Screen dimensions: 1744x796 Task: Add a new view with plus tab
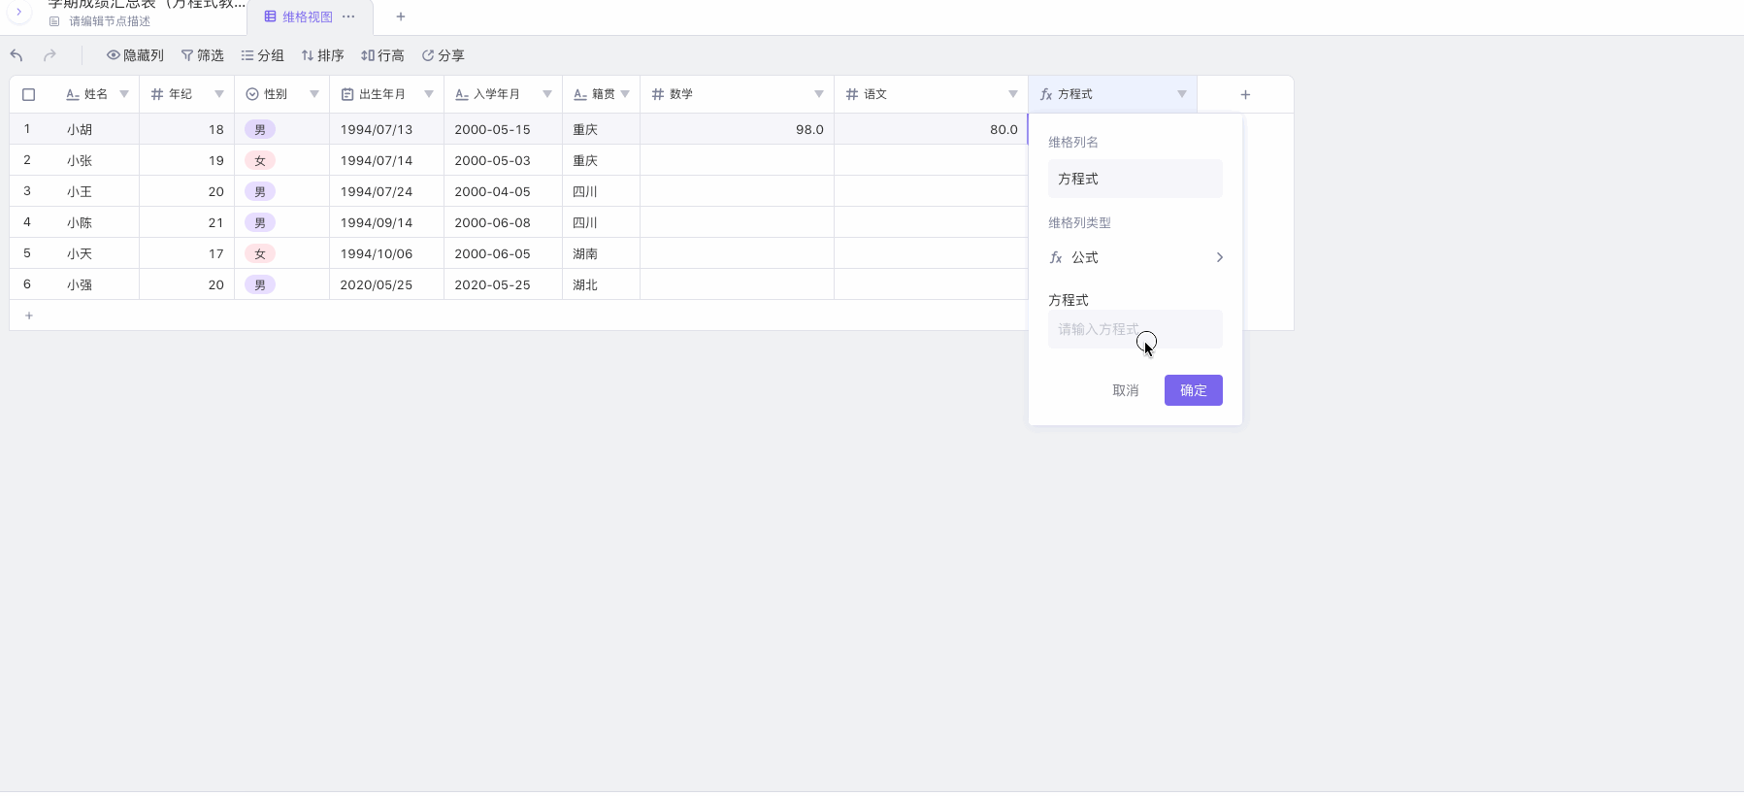(x=400, y=17)
